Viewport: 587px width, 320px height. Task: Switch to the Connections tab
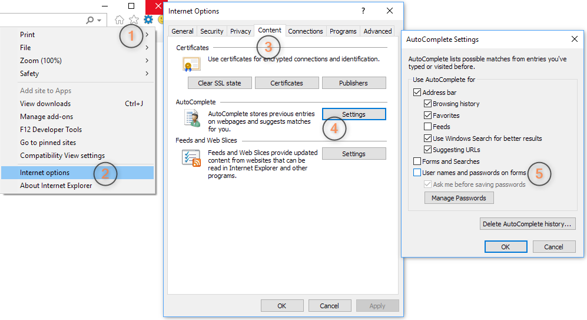coord(306,31)
